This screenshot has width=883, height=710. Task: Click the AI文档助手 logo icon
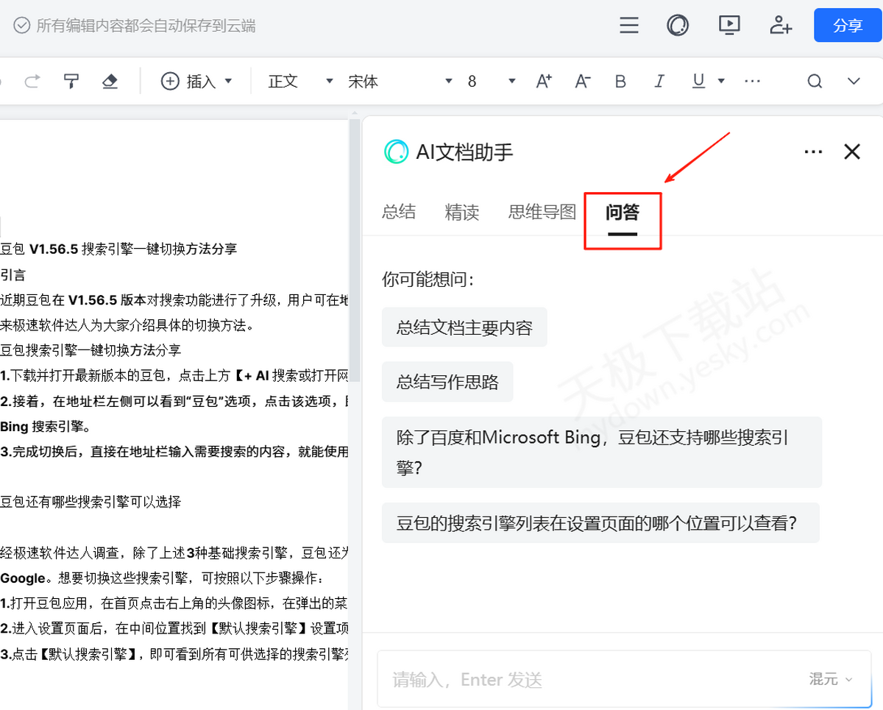pyautogui.click(x=396, y=152)
